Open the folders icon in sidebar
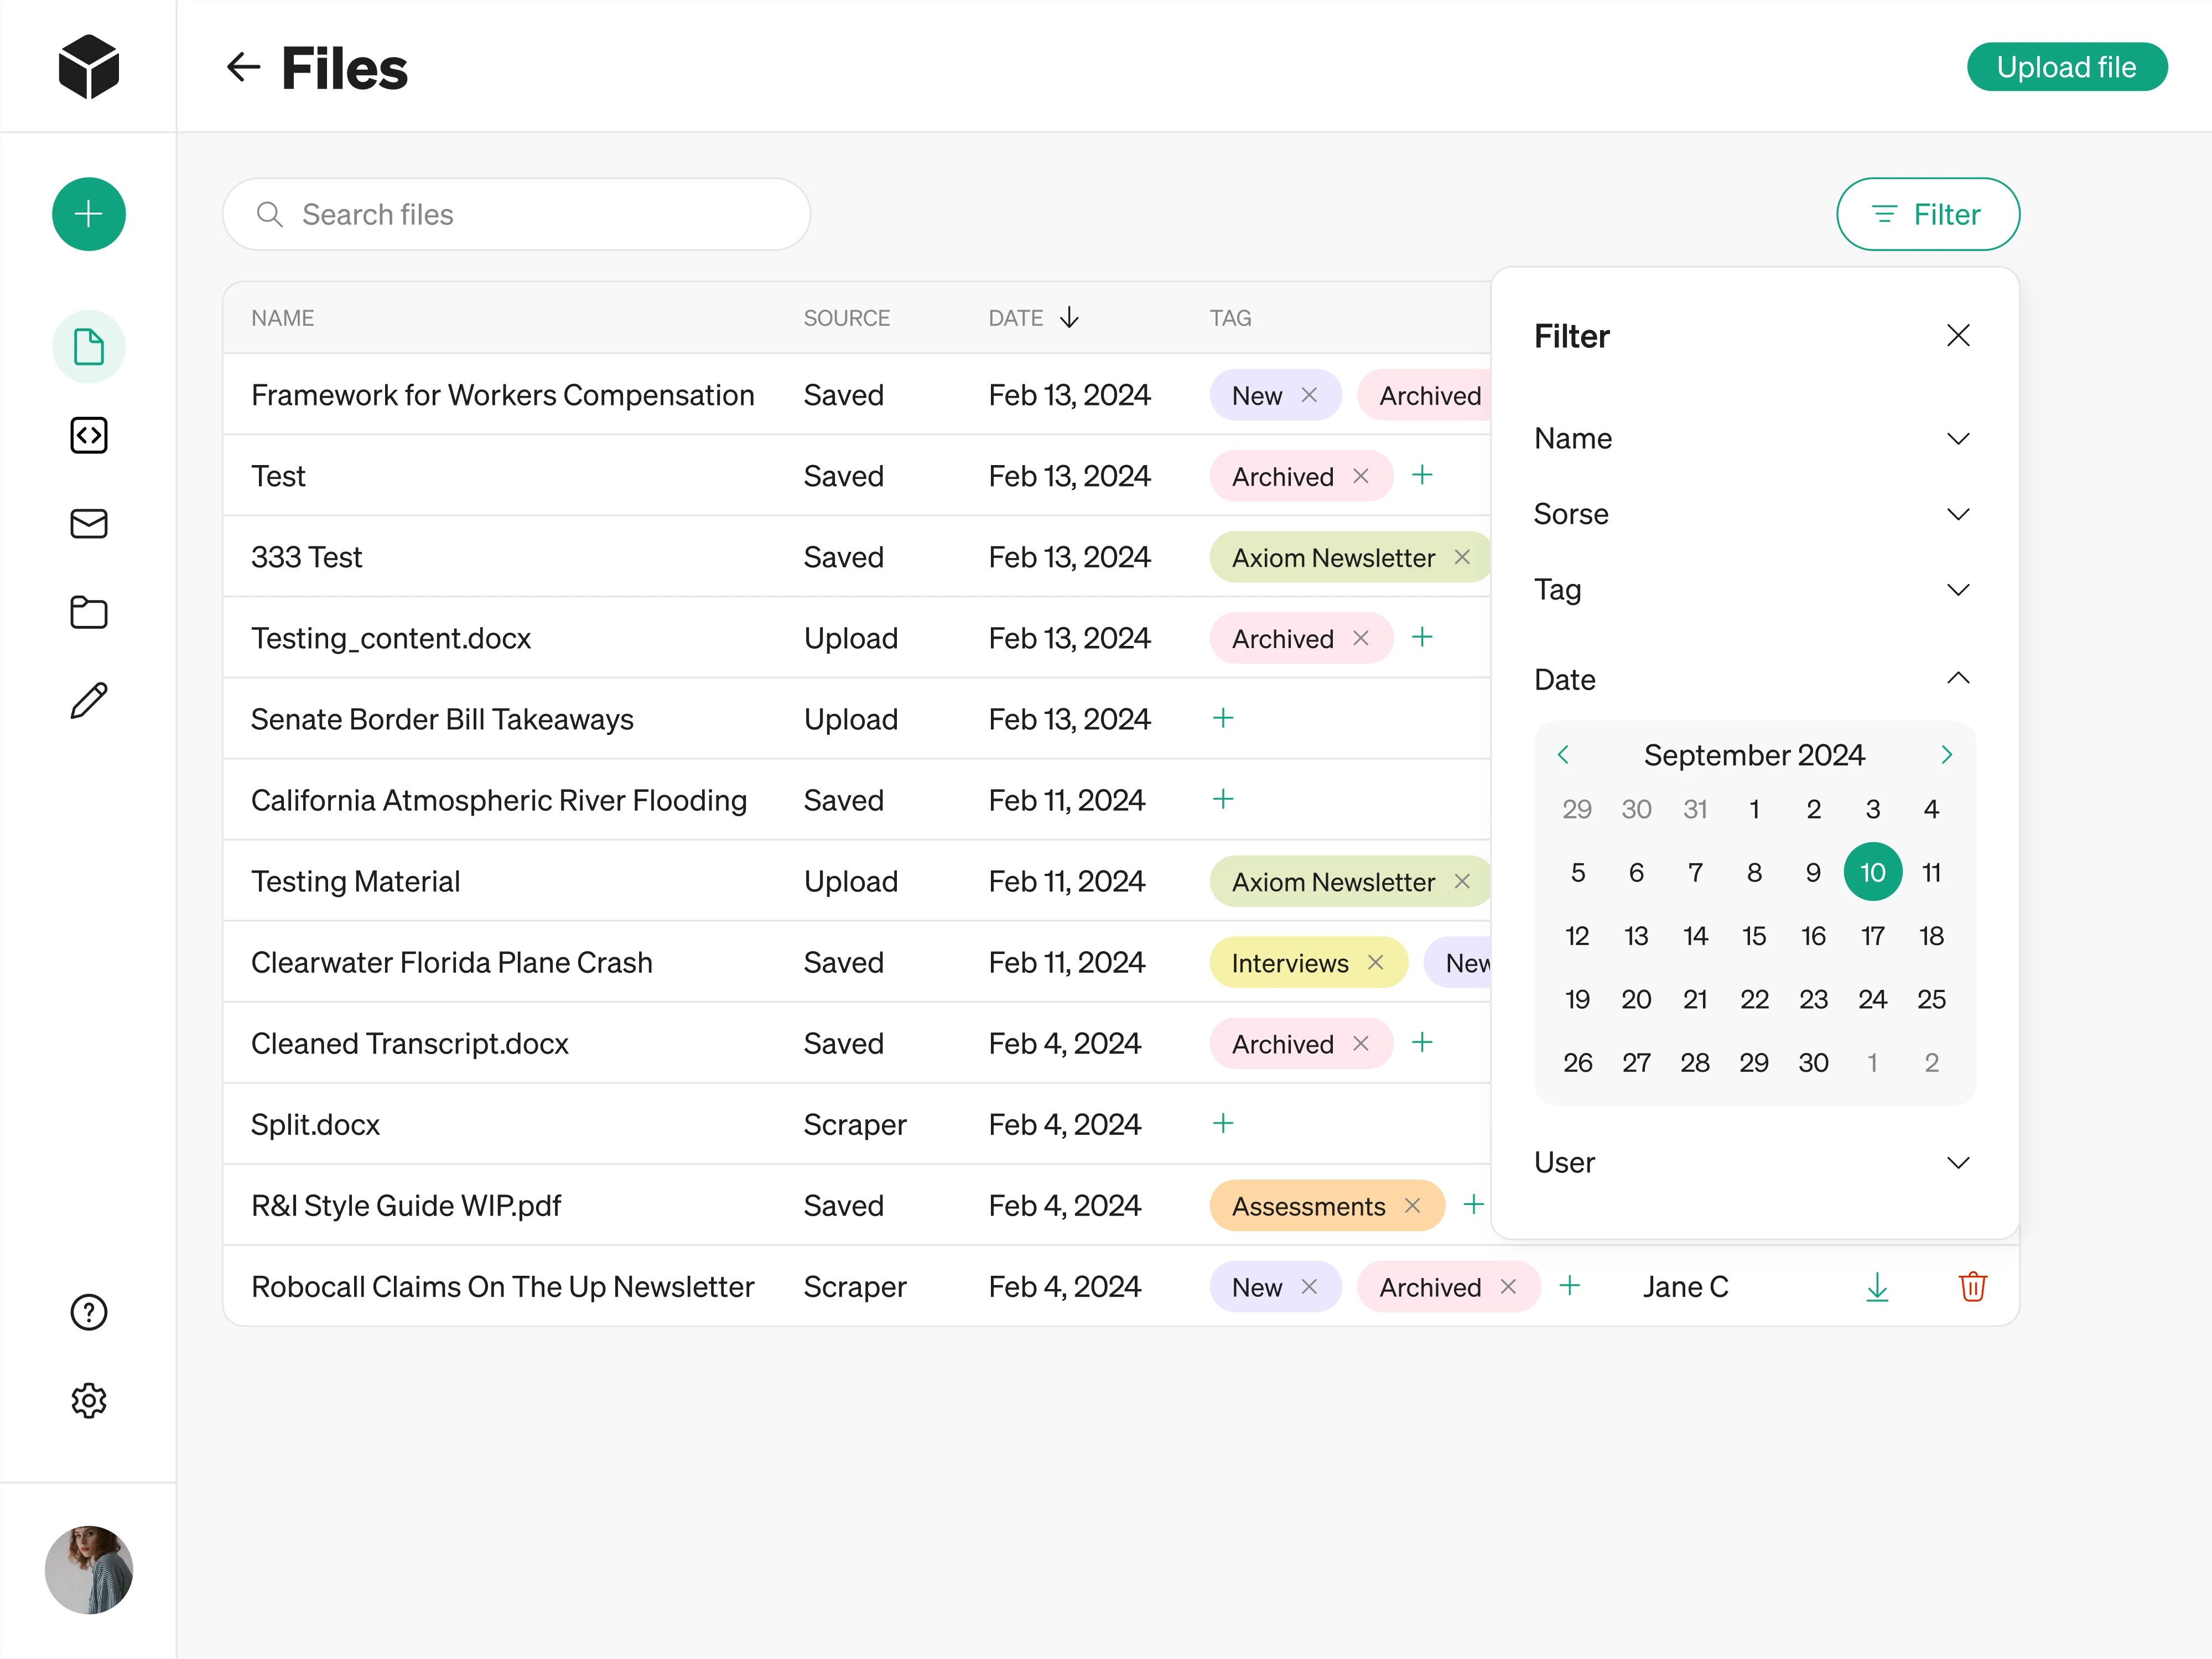This screenshot has height=1659, width=2212. point(88,612)
